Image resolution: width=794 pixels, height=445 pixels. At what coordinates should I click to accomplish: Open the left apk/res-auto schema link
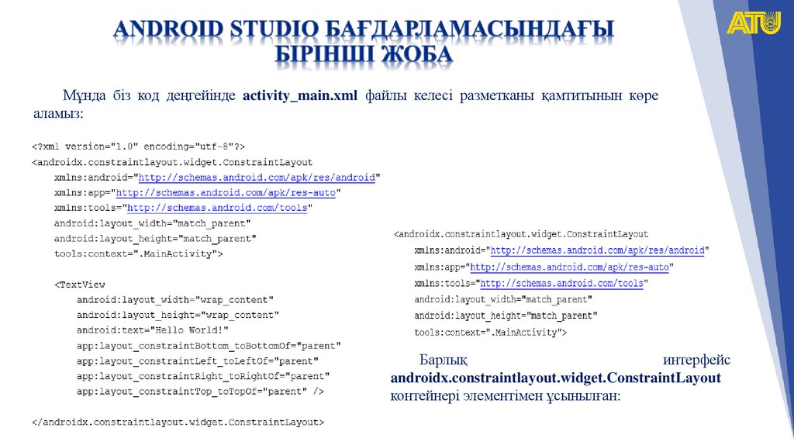[x=226, y=193]
